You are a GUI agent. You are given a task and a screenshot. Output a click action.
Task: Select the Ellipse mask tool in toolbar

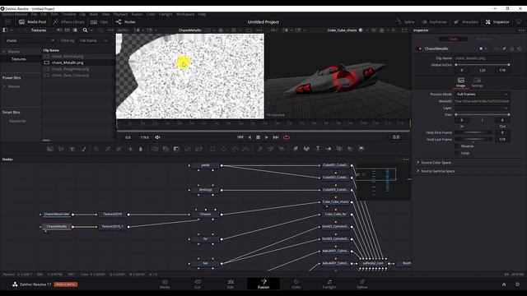pyautogui.click(x=223, y=149)
